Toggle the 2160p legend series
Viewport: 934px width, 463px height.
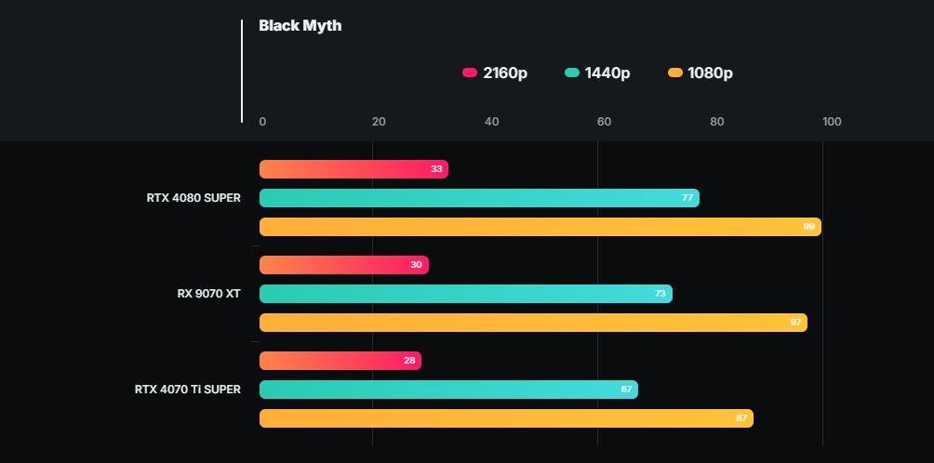(494, 73)
